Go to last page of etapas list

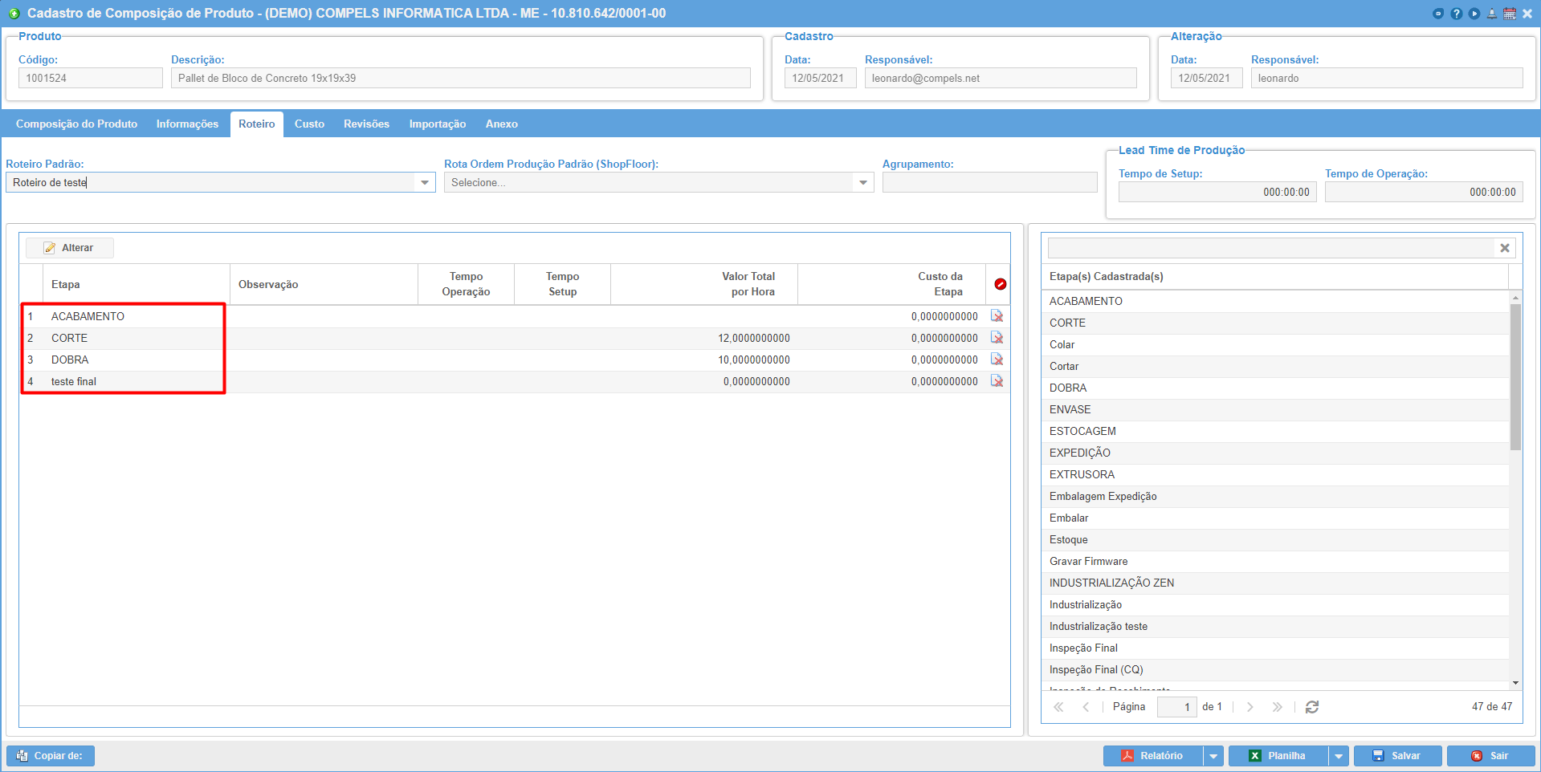pos(1277,707)
